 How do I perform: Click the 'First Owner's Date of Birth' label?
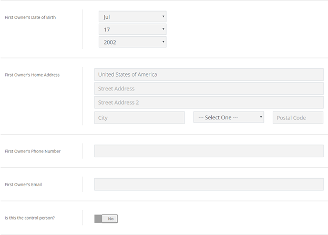click(x=30, y=17)
